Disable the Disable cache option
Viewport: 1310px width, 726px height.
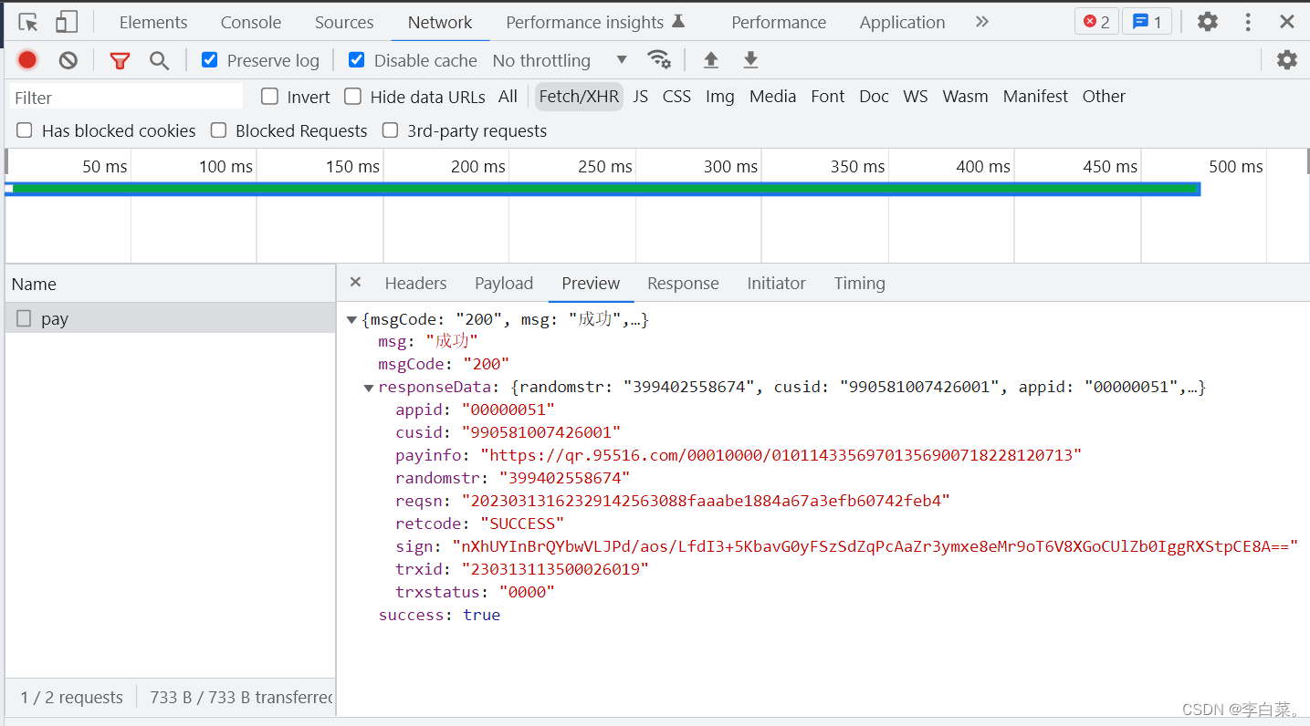(x=356, y=59)
